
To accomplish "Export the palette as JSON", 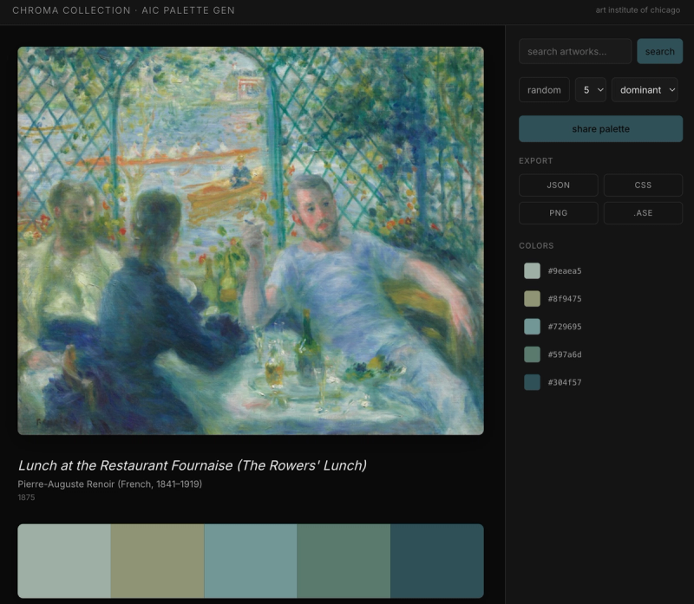I will (558, 185).
